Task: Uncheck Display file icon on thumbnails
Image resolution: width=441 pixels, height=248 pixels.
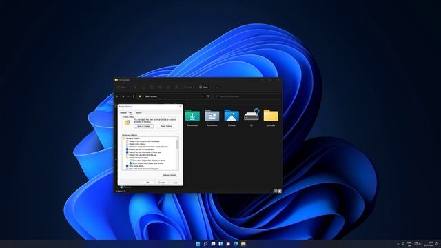Action: [127, 149]
